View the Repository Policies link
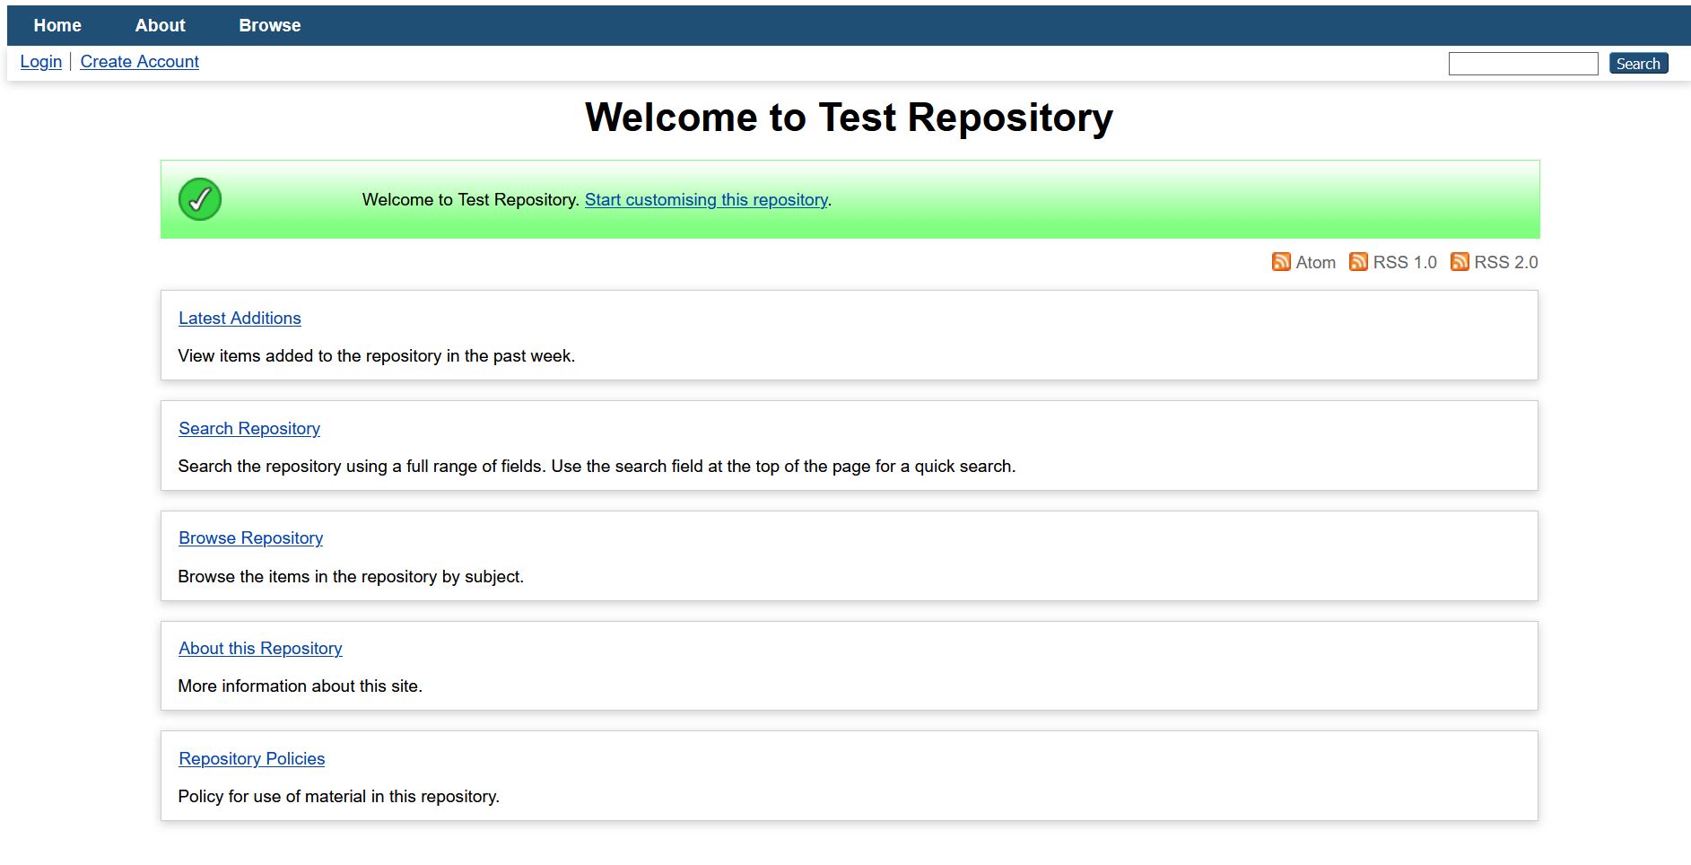The image size is (1691, 865). tap(251, 758)
